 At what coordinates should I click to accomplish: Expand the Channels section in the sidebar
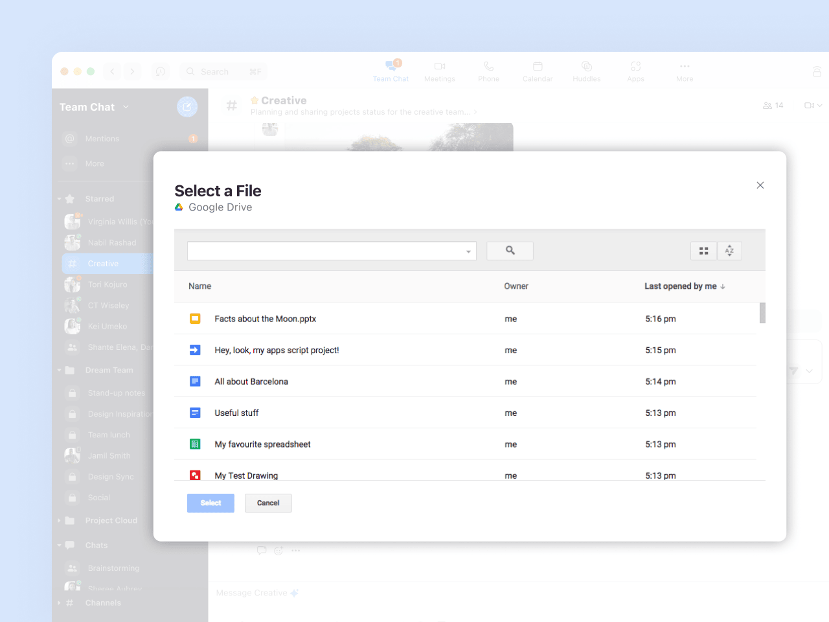59,603
